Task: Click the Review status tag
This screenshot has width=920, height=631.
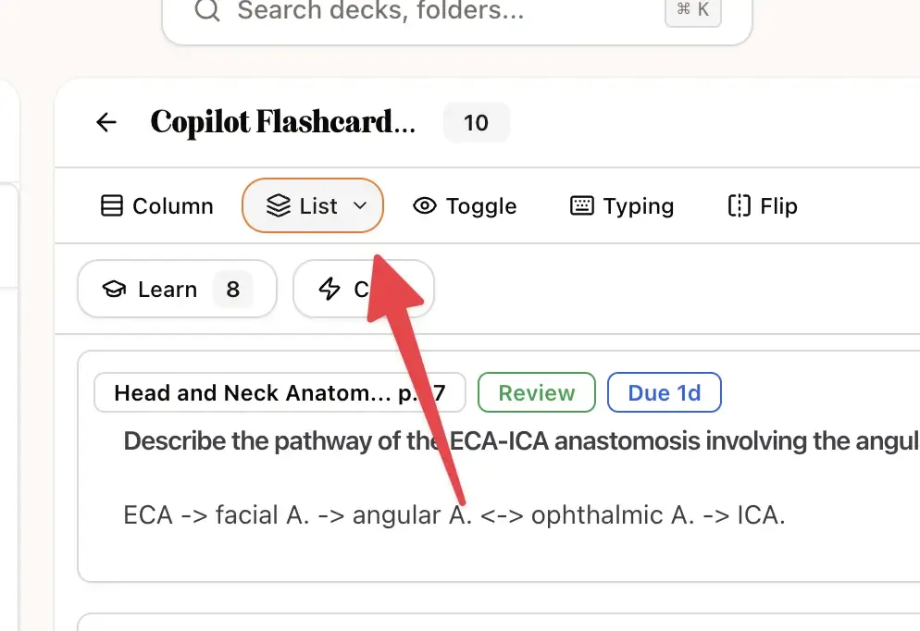Action: 536,392
